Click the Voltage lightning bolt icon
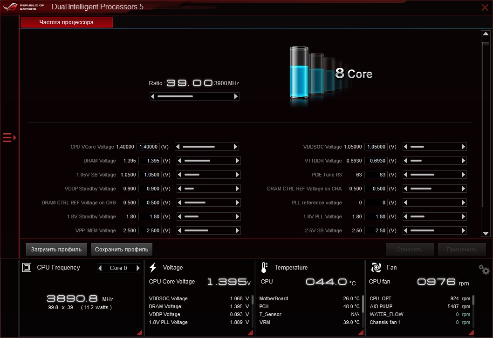 coord(153,267)
